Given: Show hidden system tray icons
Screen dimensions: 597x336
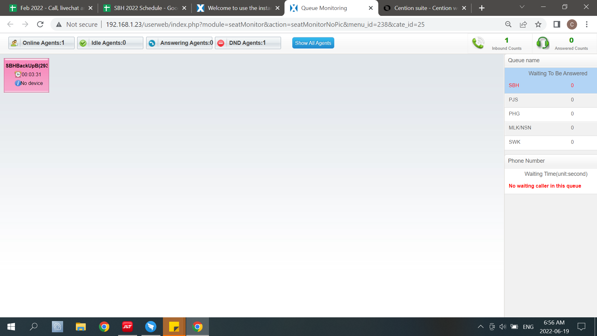Looking at the screenshot, I should coord(480,327).
